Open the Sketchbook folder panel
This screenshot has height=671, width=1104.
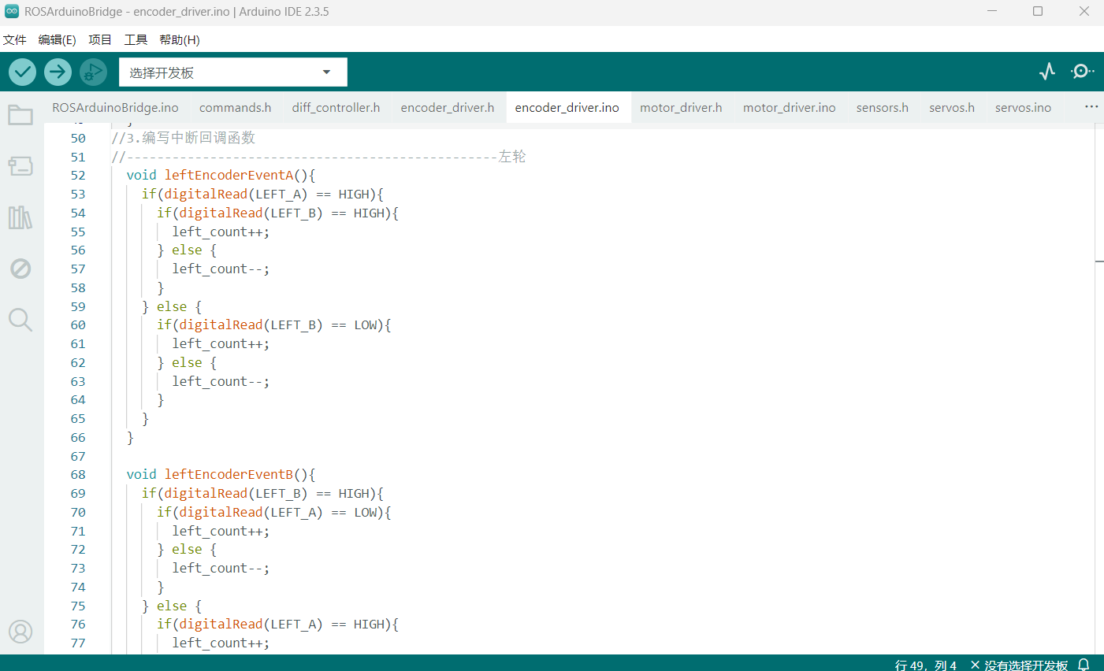20,115
